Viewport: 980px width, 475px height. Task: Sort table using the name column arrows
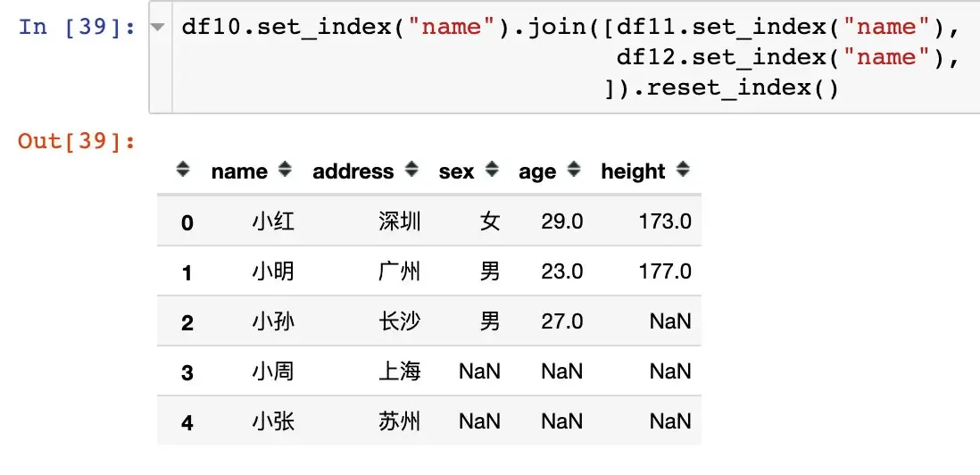pos(285,169)
